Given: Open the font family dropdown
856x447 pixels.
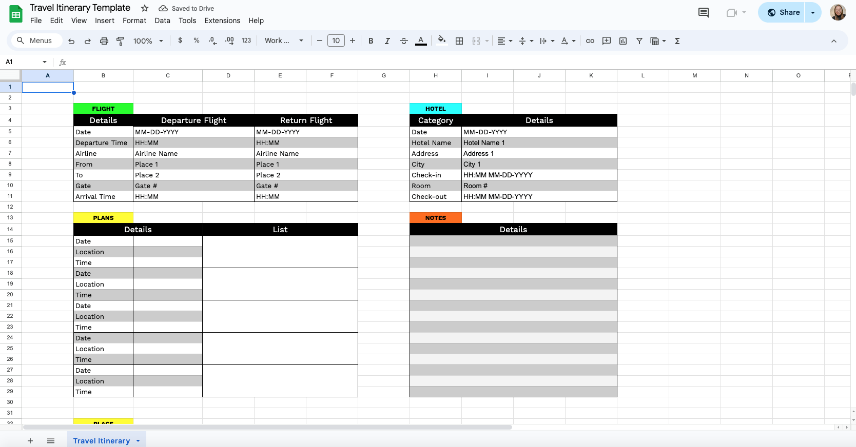Looking at the screenshot, I should (284, 40).
